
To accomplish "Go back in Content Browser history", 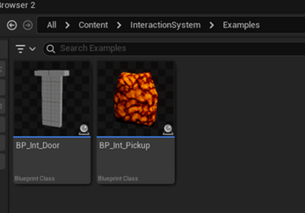I will 12,25.
